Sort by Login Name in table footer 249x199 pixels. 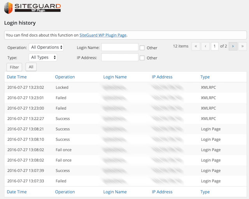[115, 192]
